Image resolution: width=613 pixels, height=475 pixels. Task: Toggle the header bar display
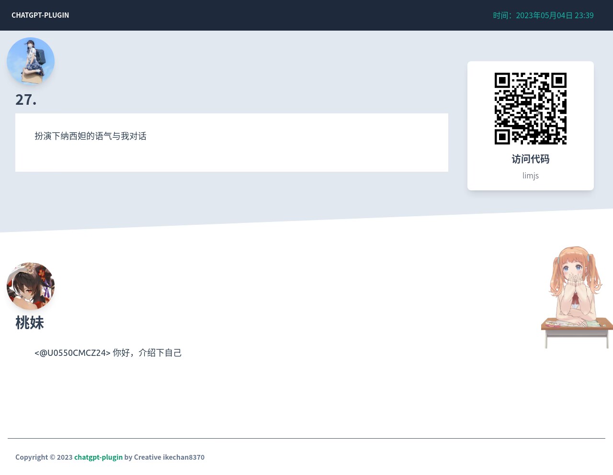[x=306, y=15]
